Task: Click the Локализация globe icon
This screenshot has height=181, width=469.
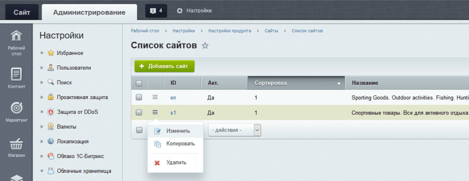Action: 51,141
